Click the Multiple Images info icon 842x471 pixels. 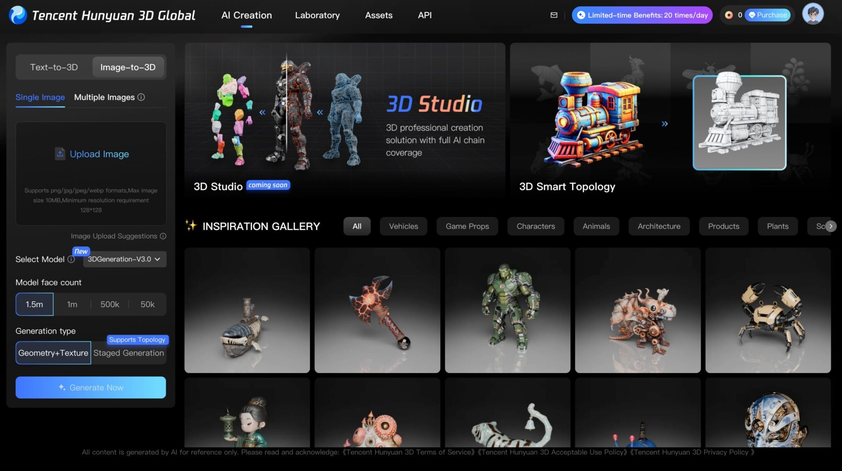click(141, 97)
